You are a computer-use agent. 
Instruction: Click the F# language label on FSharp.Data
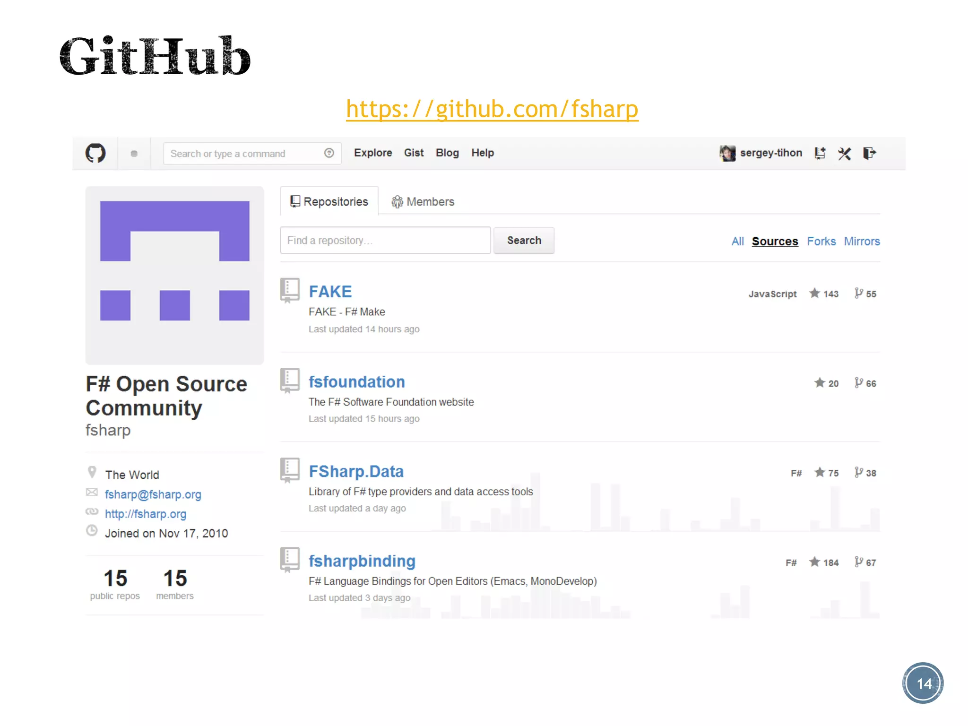[796, 473]
